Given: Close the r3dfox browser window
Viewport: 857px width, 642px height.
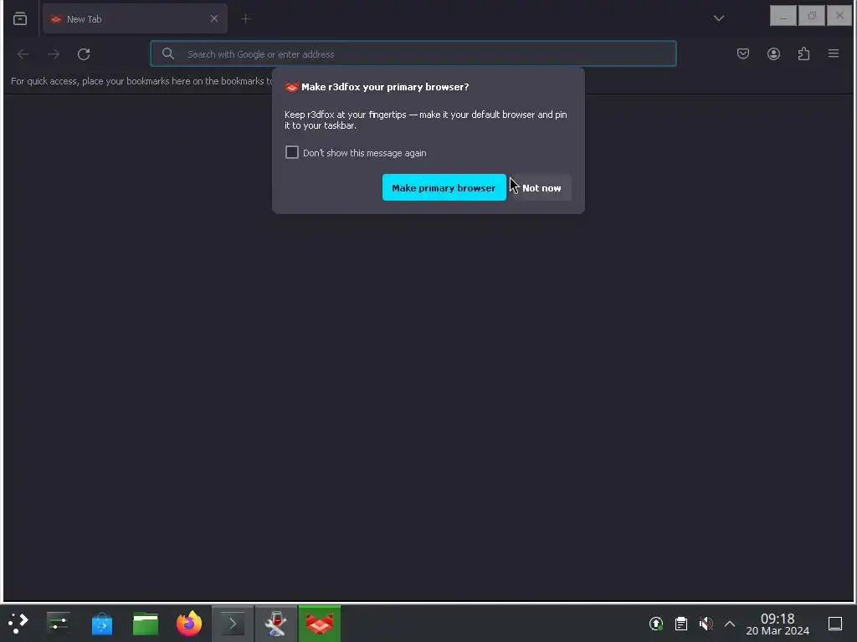Looking at the screenshot, I should pos(839,16).
